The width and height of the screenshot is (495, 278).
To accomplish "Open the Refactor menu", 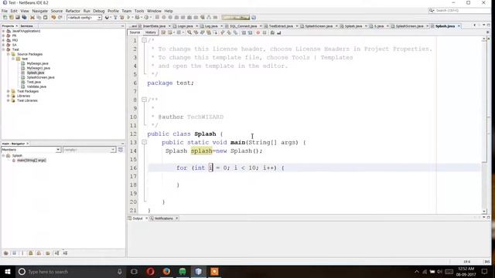I will pos(73,11).
